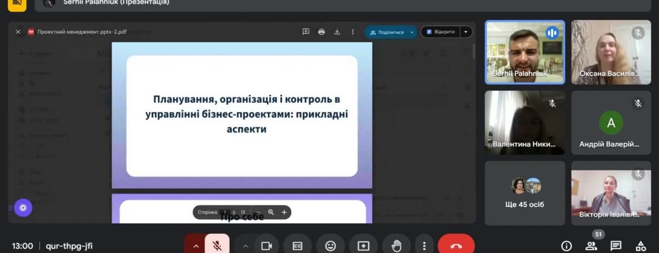Click the Ще 45 осіб tile
The width and height of the screenshot is (659, 253).
525,193
